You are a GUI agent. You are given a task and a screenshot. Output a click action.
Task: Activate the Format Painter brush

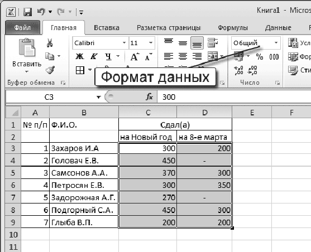tap(50, 70)
